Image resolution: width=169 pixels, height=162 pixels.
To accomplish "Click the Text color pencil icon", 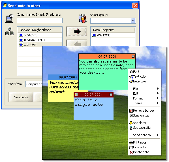I will click(131, 77).
